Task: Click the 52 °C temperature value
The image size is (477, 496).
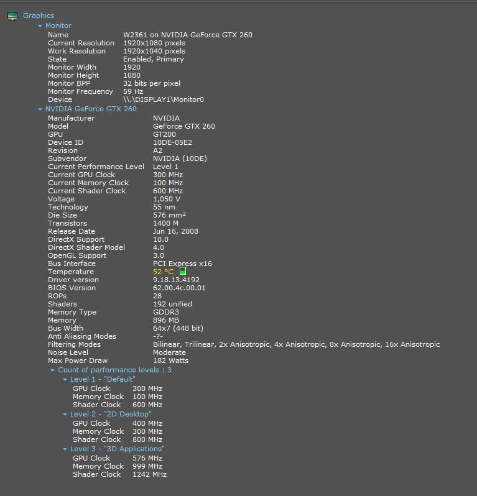Action: 164,272
